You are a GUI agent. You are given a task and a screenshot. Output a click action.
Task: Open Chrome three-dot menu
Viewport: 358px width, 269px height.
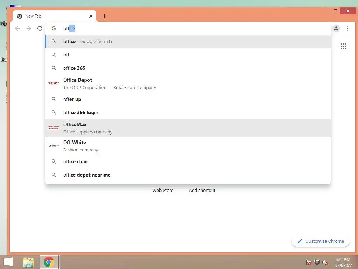(348, 28)
